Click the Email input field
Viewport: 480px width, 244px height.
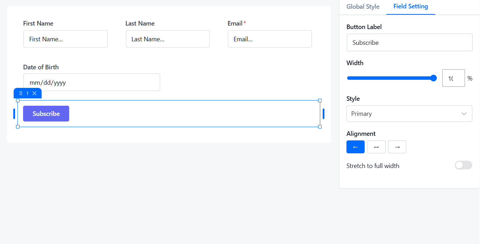pyautogui.click(x=270, y=39)
